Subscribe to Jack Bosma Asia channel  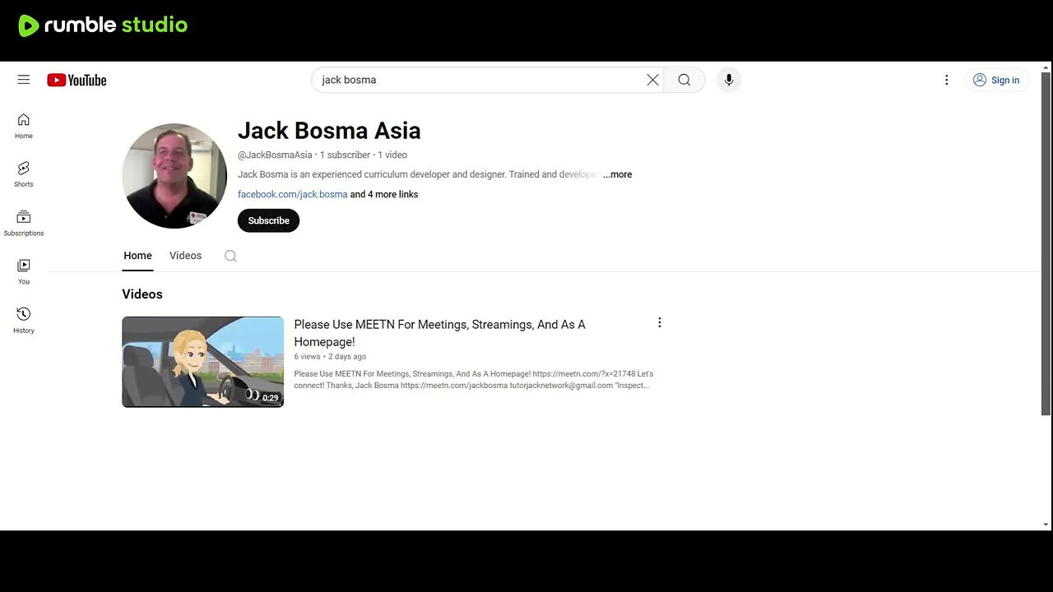(x=268, y=220)
